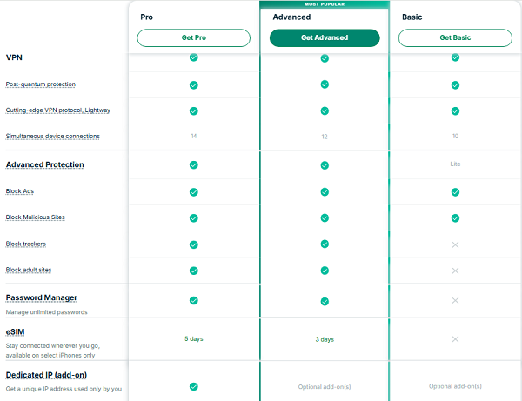The height and width of the screenshot is (401, 522).
Task: Click the Block adult sites link
Action: tap(29, 271)
